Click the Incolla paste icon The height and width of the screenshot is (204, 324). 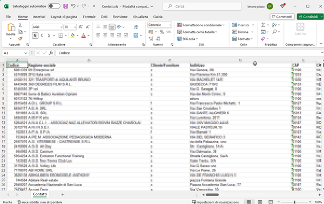click(x=11, y=27)
